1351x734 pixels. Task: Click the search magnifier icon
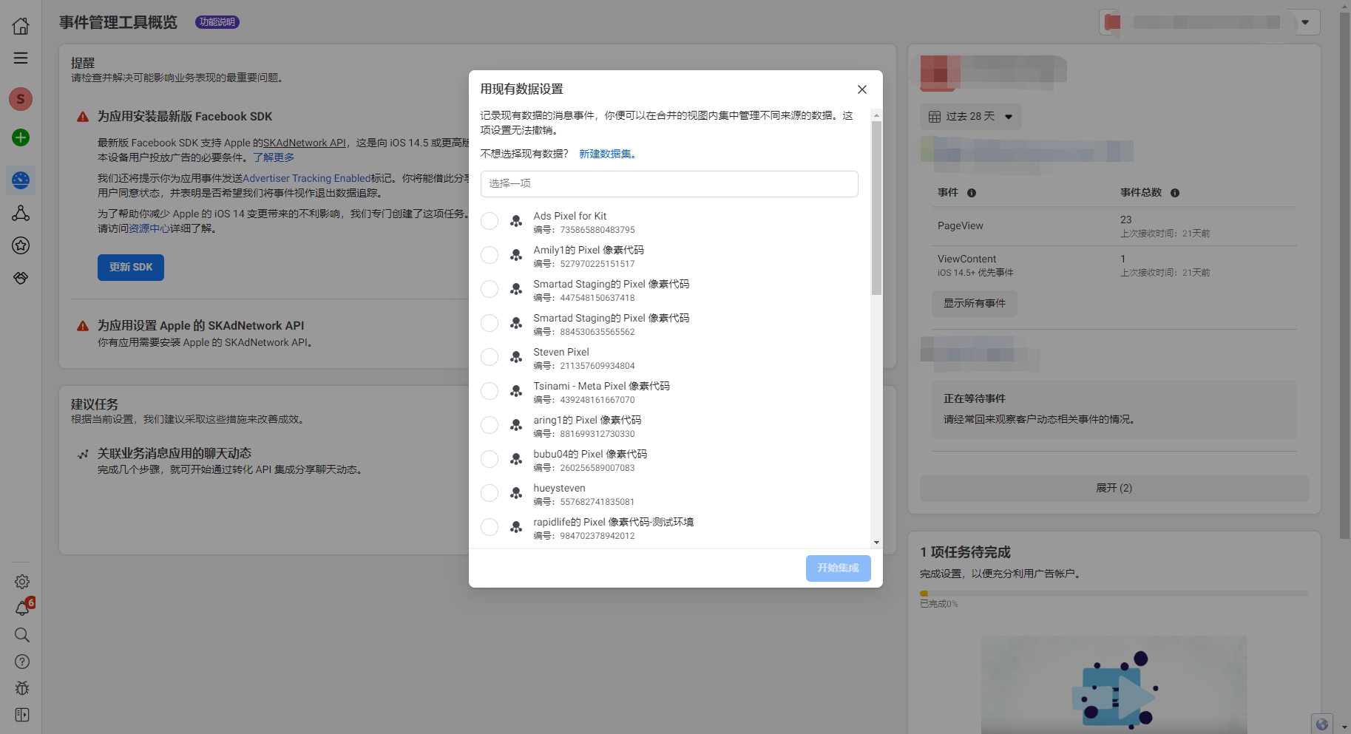(21, 635)
